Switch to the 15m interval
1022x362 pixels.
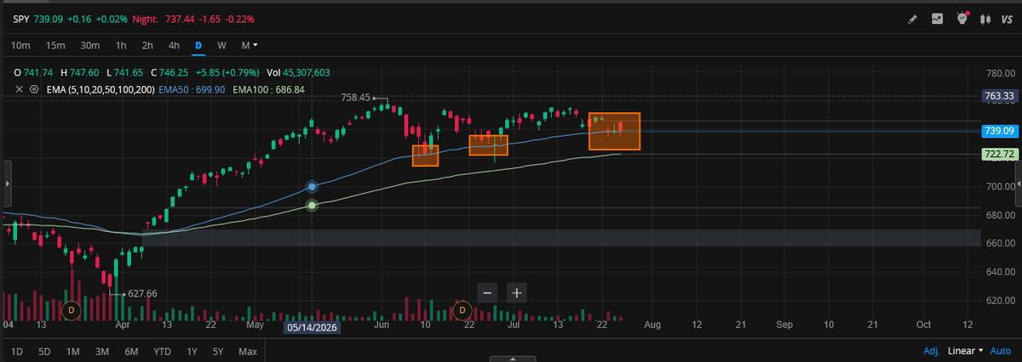[x=56, y=45]
